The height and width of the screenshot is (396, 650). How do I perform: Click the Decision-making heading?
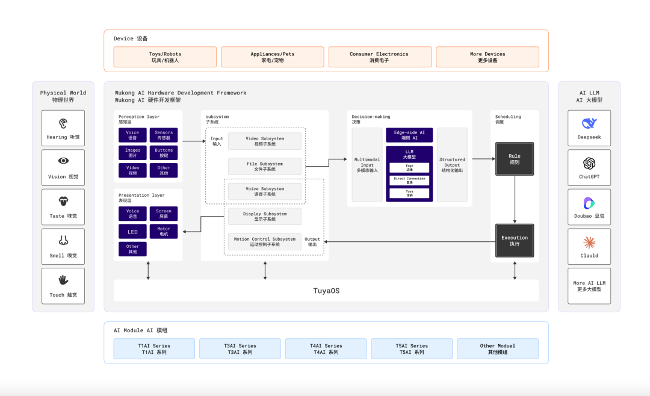(371, 119)
